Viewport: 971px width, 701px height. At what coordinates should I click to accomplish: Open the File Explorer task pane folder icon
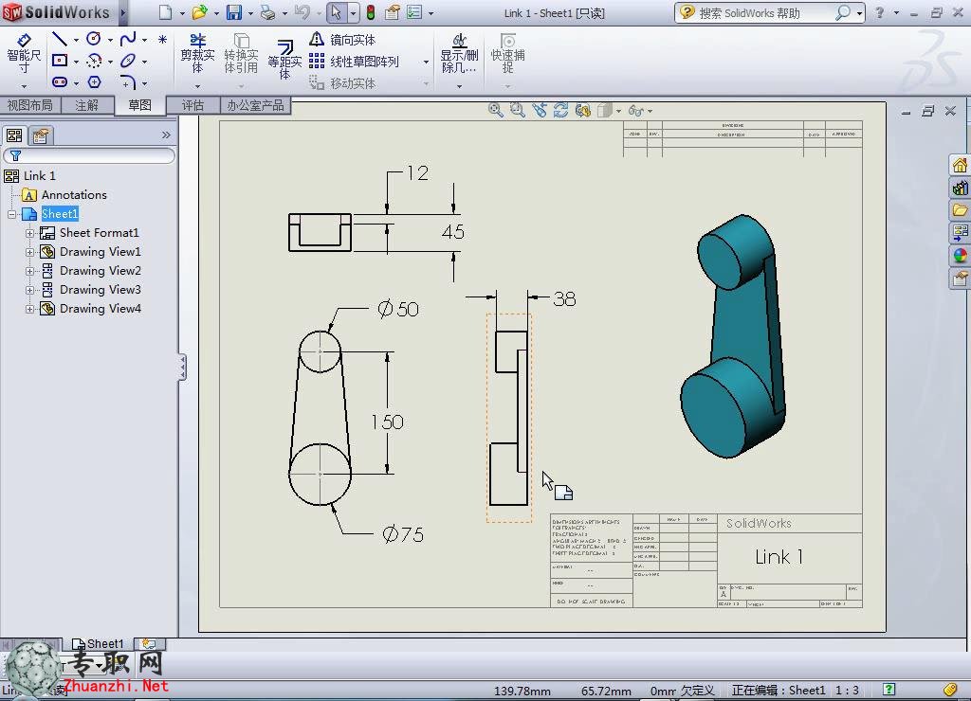[x=960, y=210]
